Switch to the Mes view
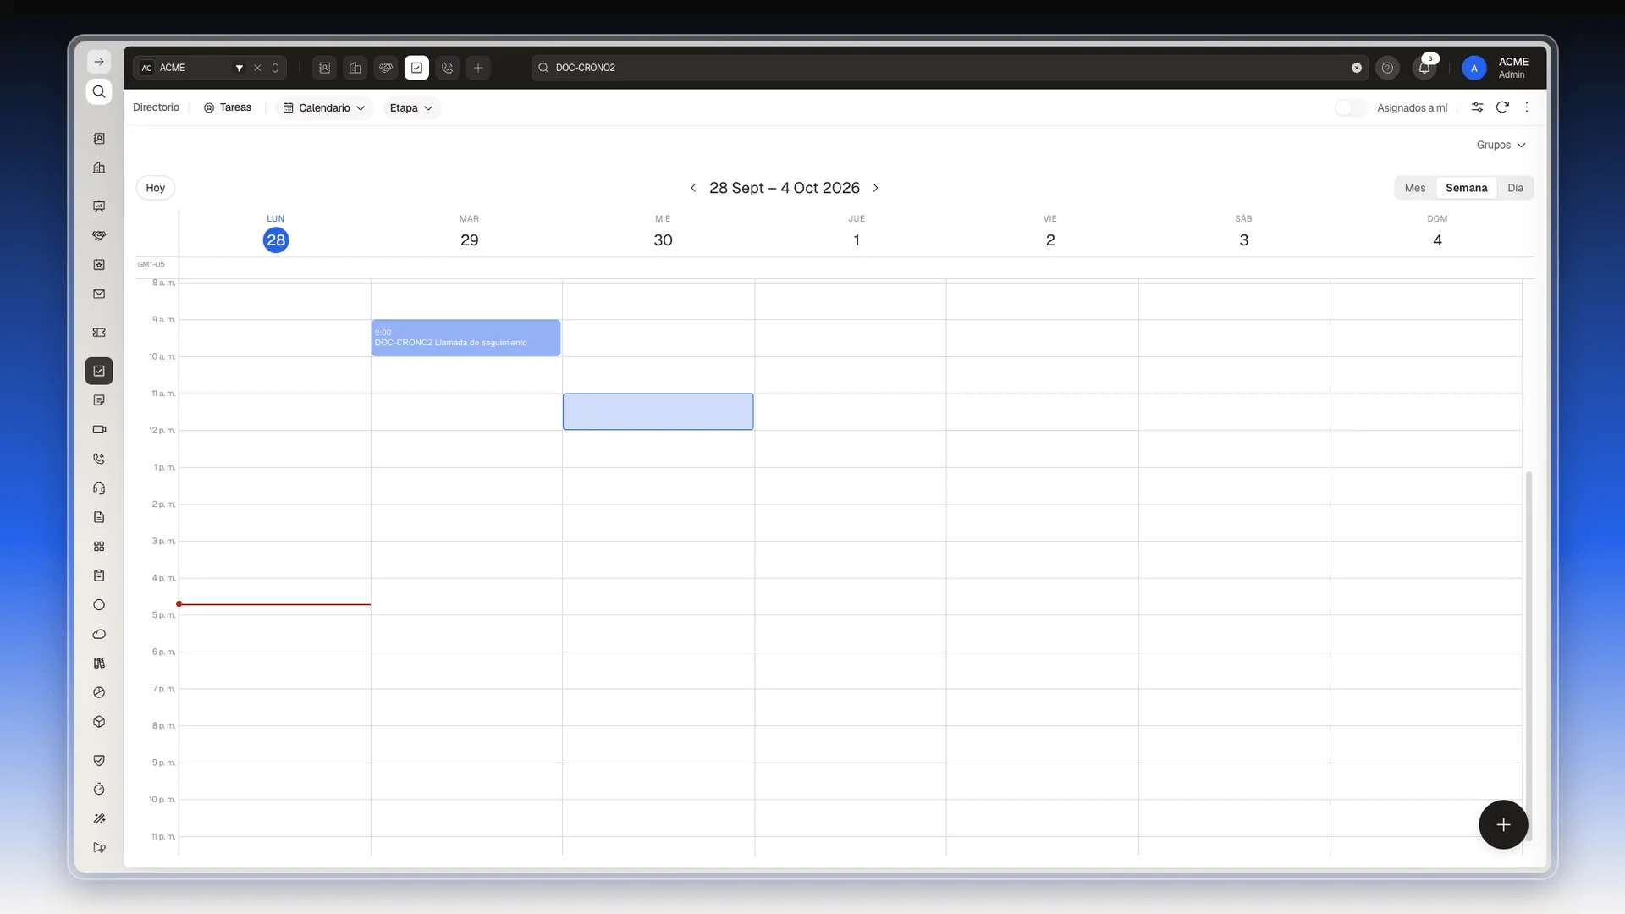The width and height of the screenshot is (1625, 914). point(1415,188)
